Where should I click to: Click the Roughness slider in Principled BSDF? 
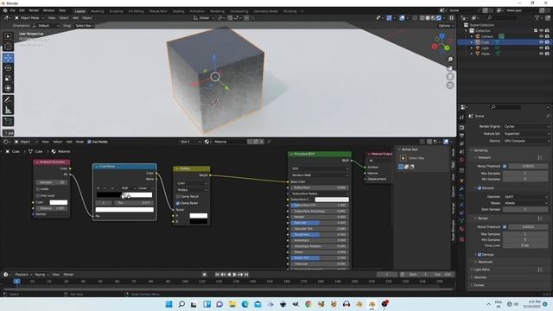pos(320,234)
